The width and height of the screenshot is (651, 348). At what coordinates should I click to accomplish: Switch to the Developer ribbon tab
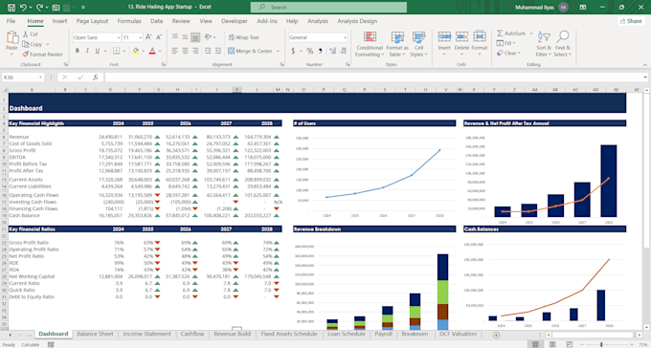point(235,21)
